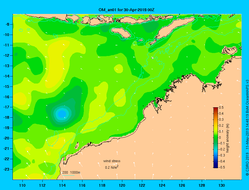249x190 pixels.
Task: Select the "0.5" colorbar tick label
Action: [x=221, y=108]
